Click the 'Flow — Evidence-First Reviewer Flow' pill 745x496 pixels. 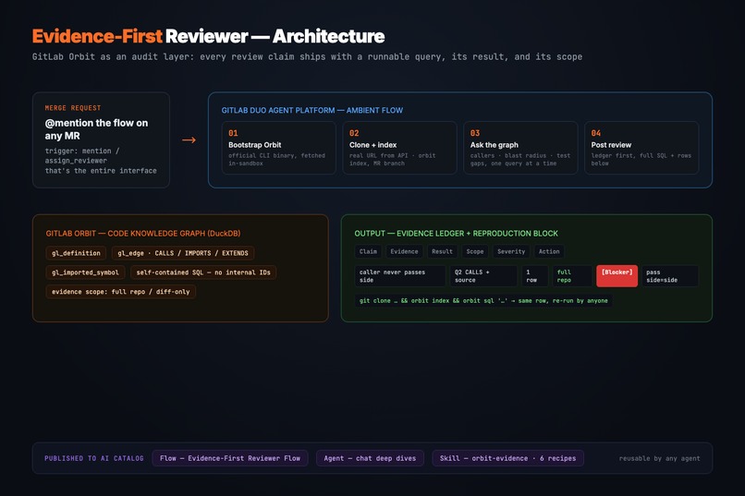coord(230,458)
